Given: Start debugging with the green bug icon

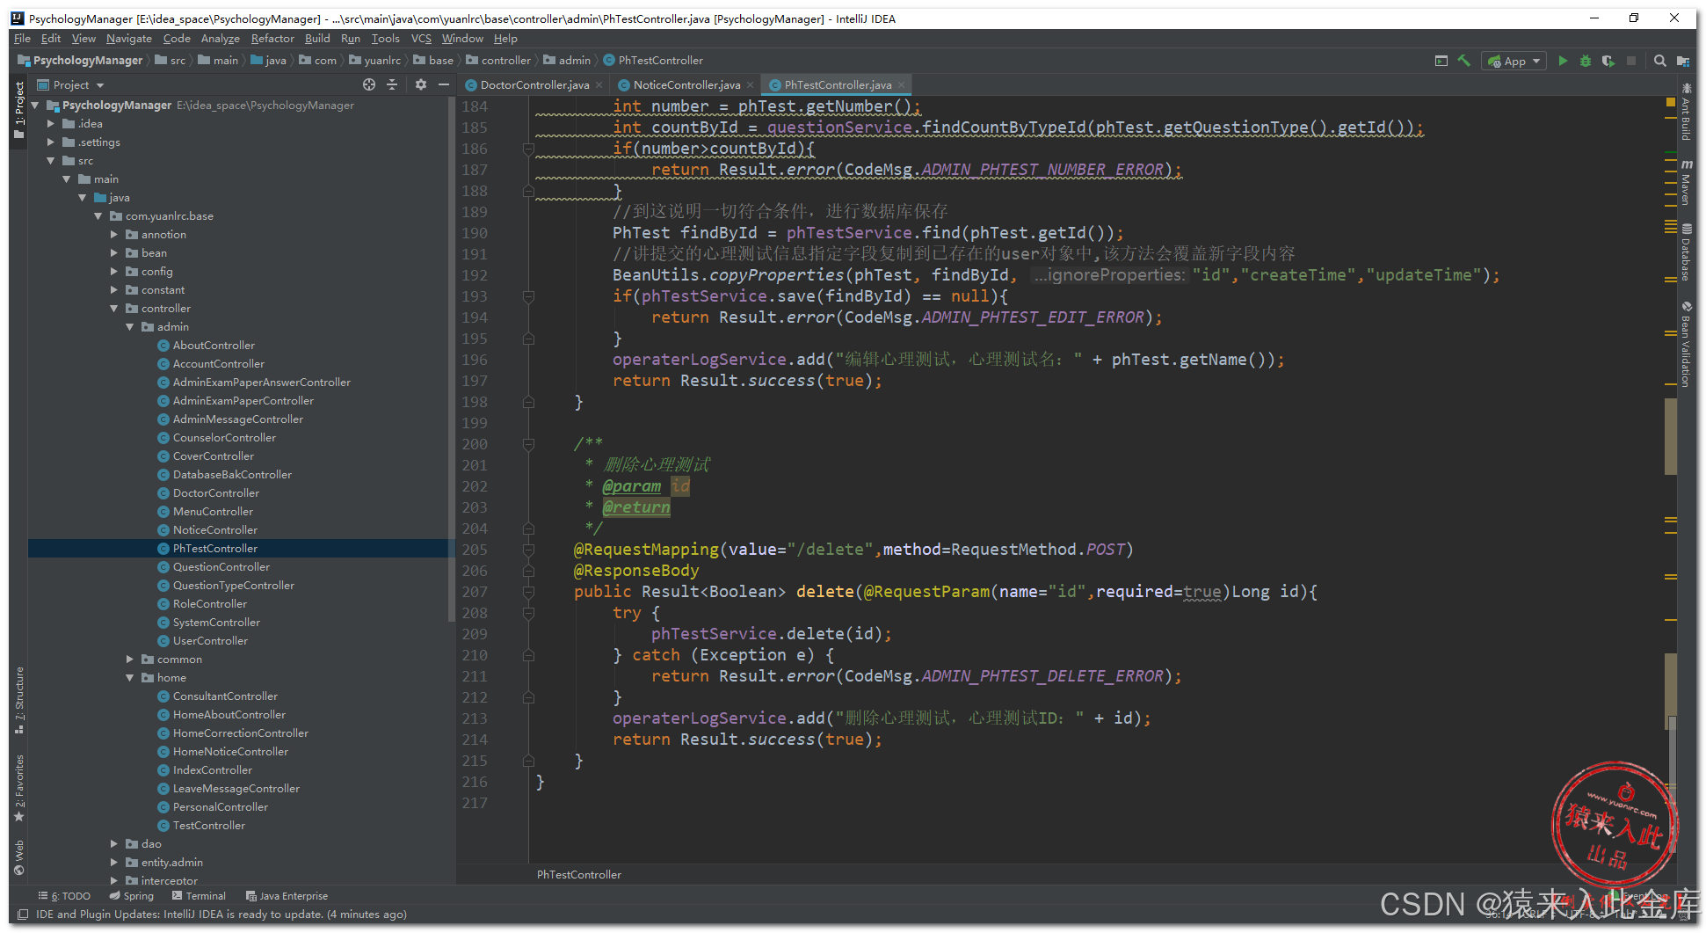Looking at the screenshot, I should 1586,61.
